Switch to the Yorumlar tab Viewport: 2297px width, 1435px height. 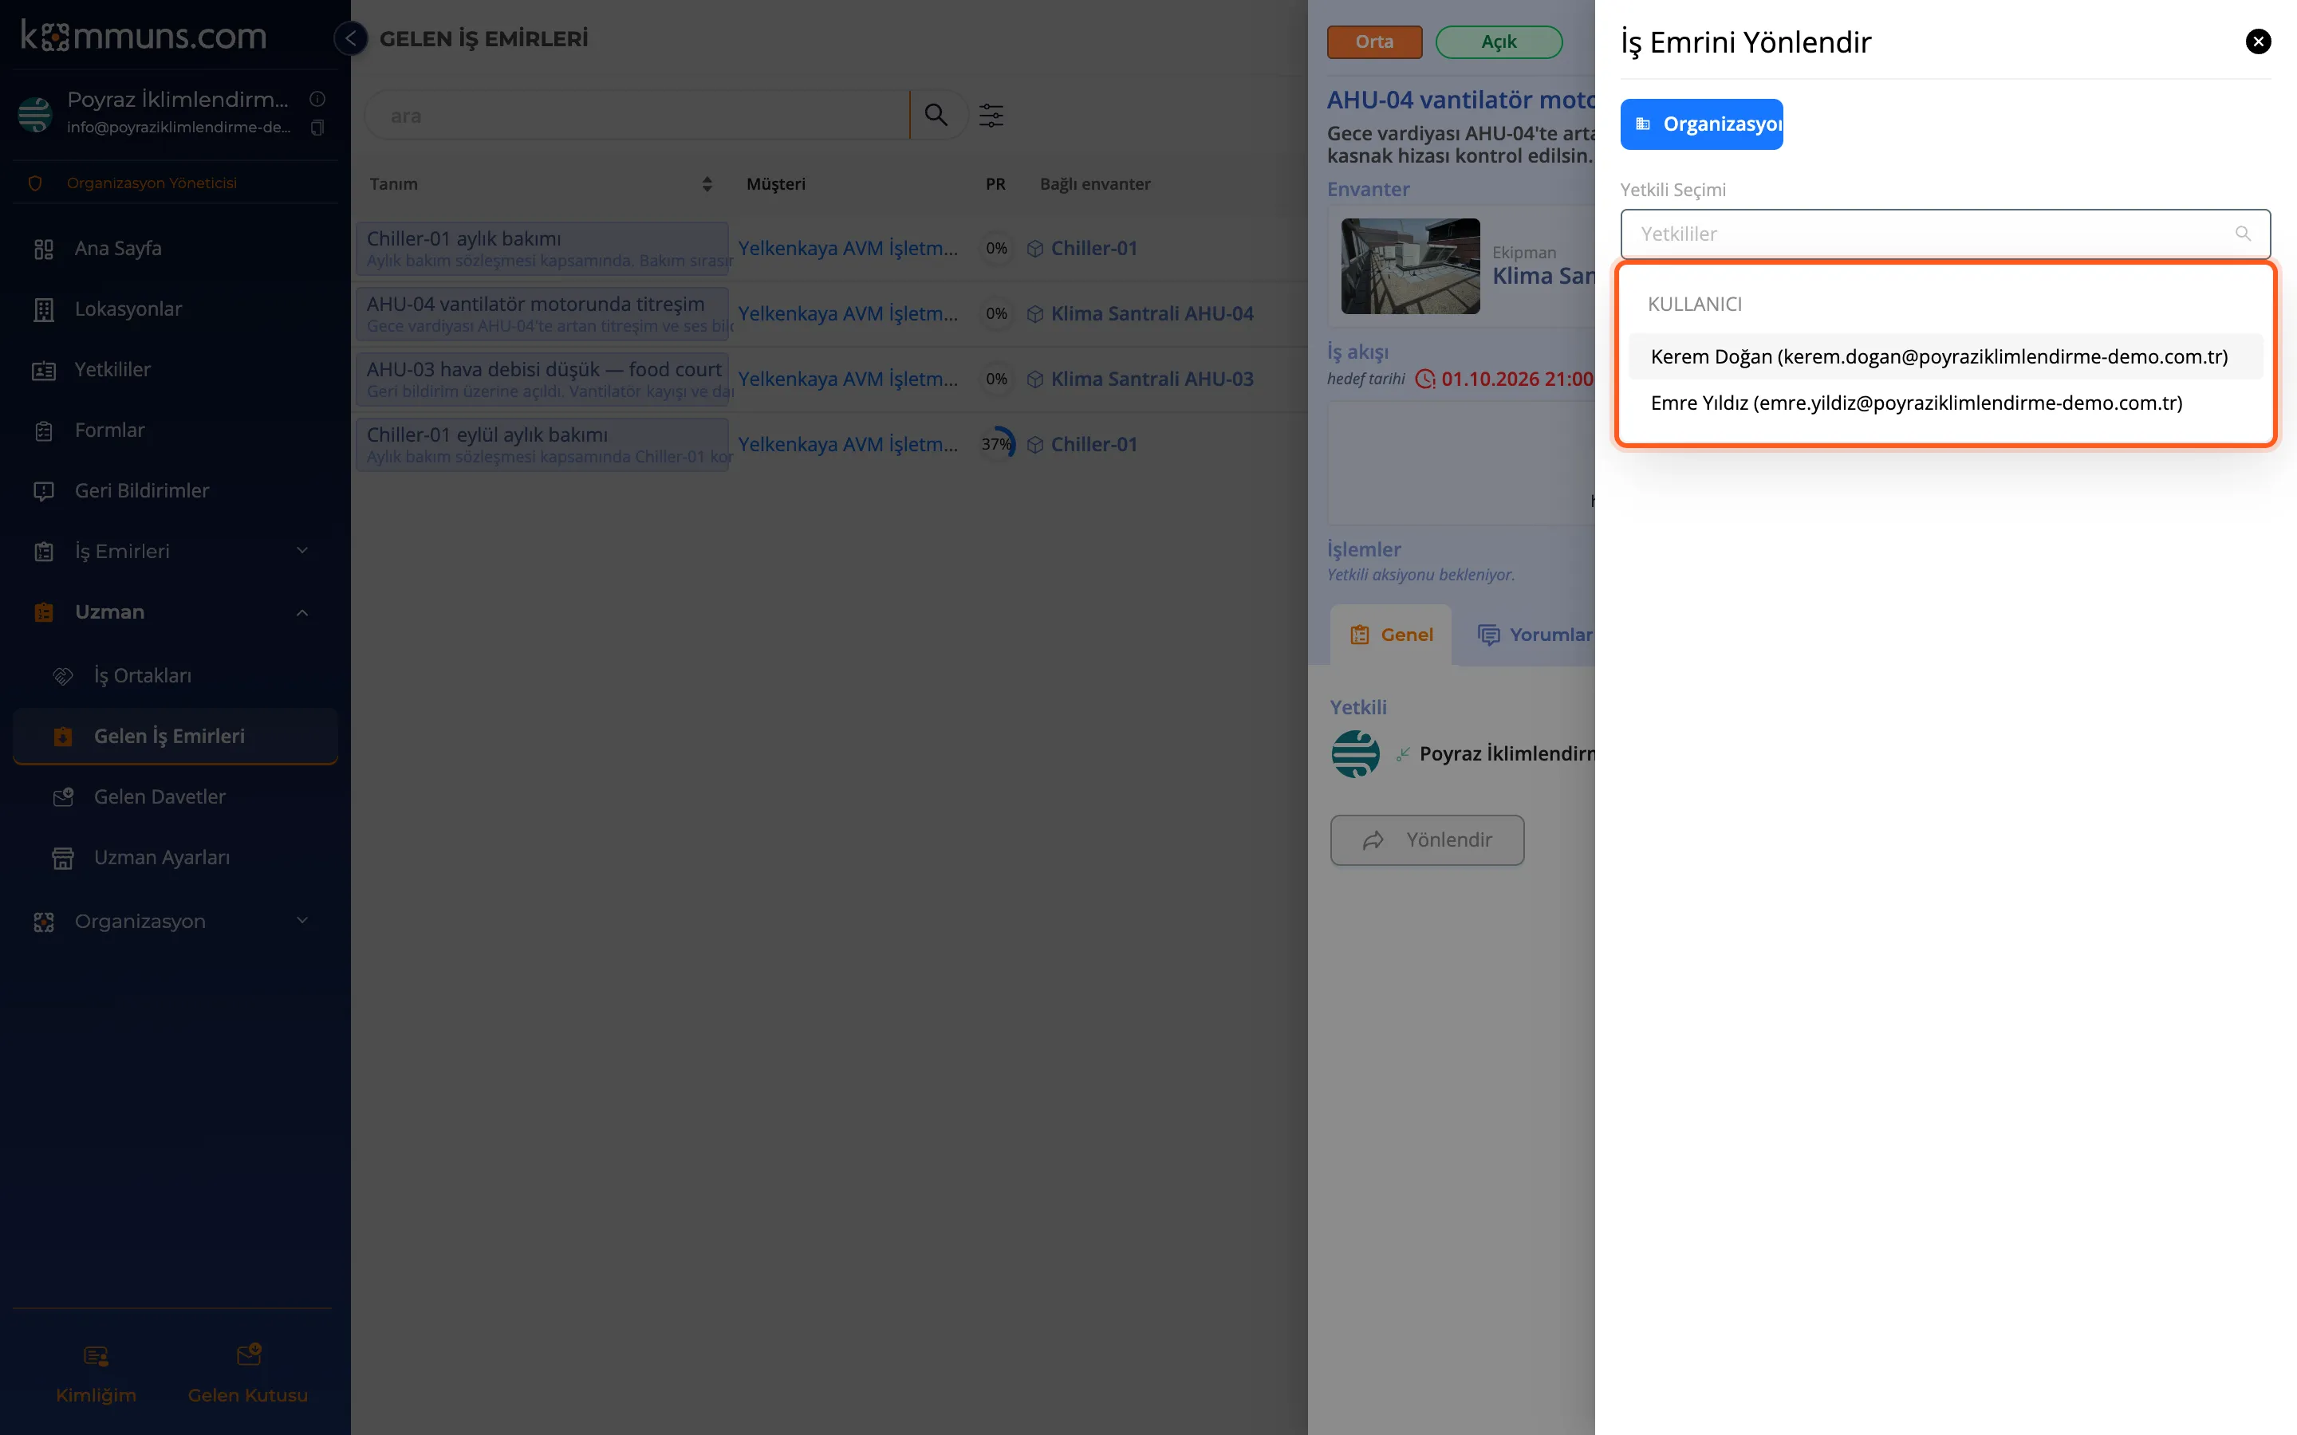pos(1535,635)
